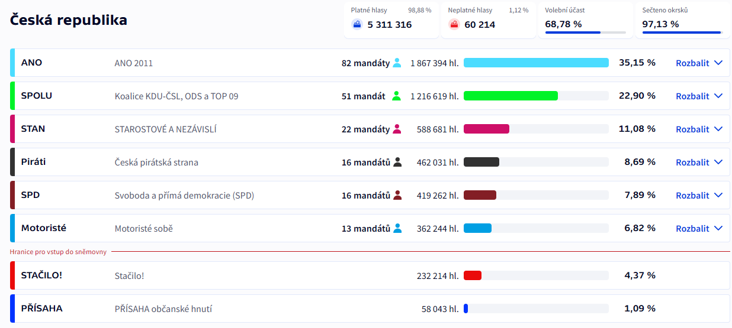The width and height of the screenshot is (732, 328).
Task: Click the STAN mandate person icon
Action: pos(397,129)
